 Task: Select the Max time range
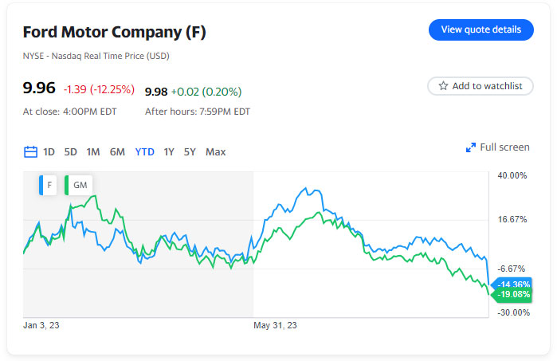[215, 151]
